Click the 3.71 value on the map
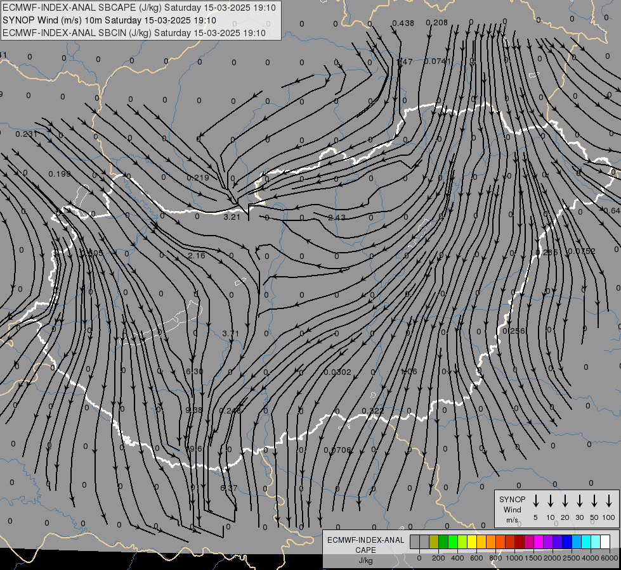The width and height of the screenshot is (621, 570). (230, 334)
